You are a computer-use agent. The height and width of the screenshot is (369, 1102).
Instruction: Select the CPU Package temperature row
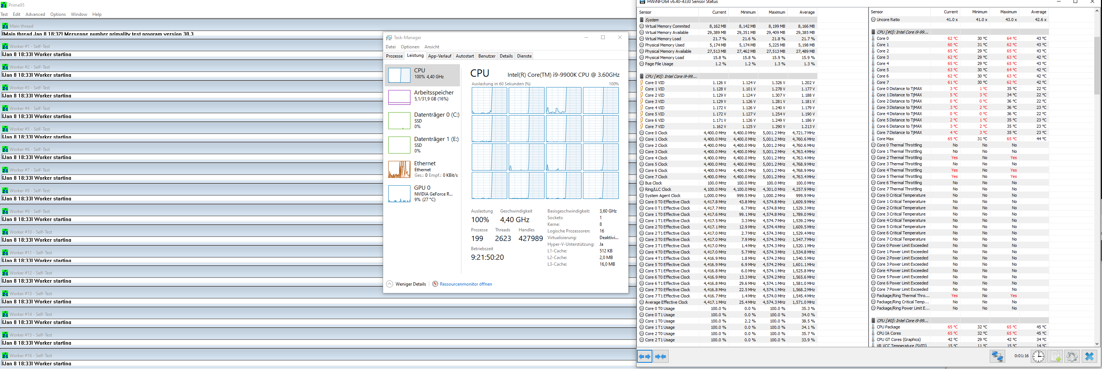959,327
